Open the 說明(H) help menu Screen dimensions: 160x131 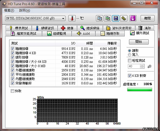coord(25,11)
